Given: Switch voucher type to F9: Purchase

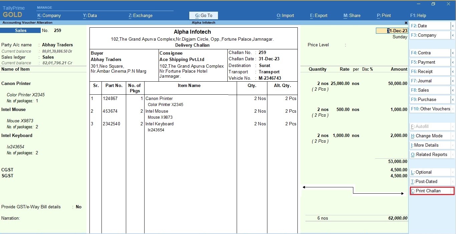Looking at the screenshot, I should coord(431,99).
